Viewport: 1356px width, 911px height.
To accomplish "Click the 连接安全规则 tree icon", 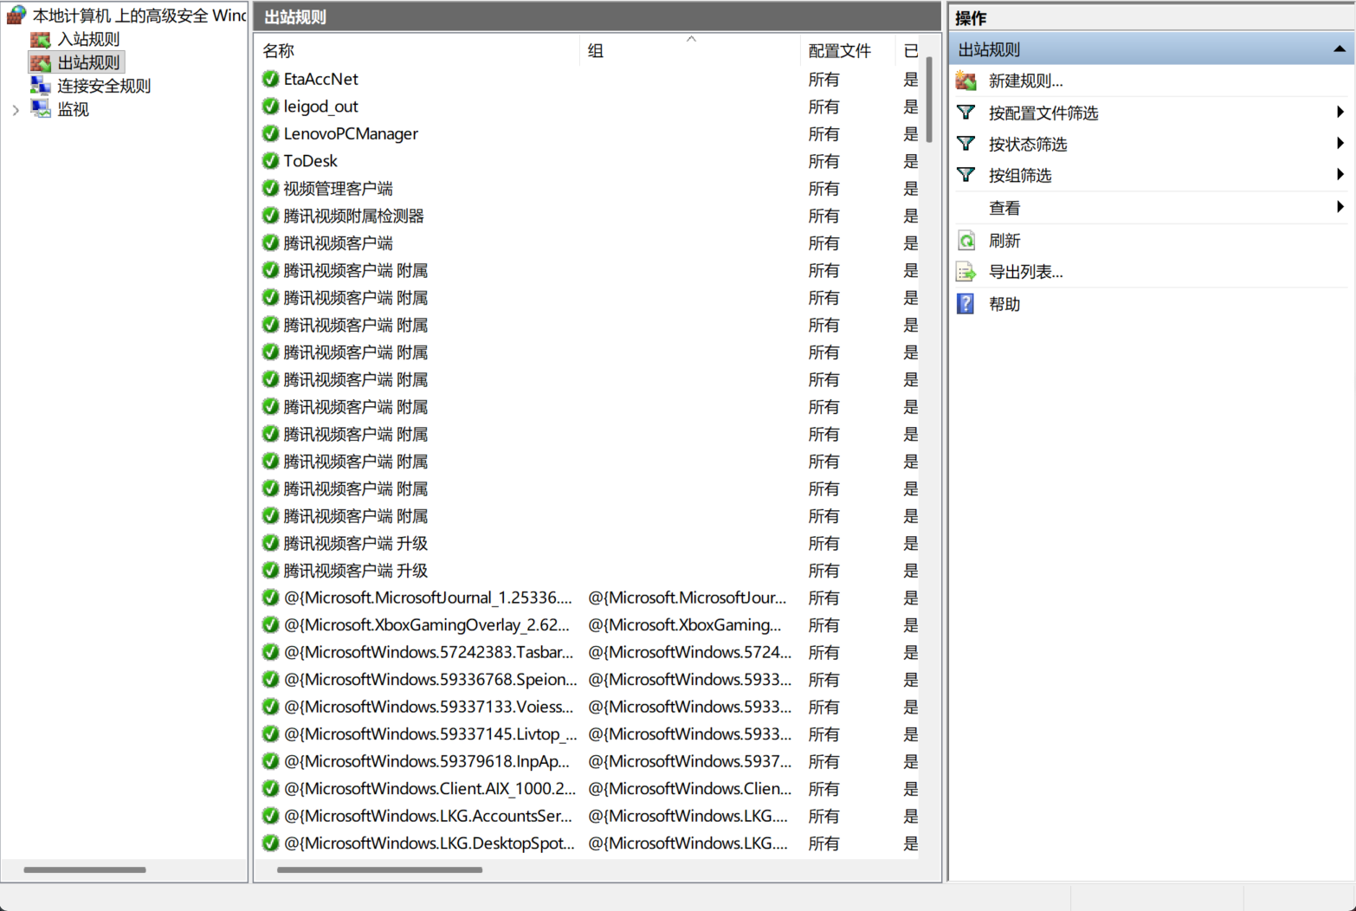I will click(41, 86).
